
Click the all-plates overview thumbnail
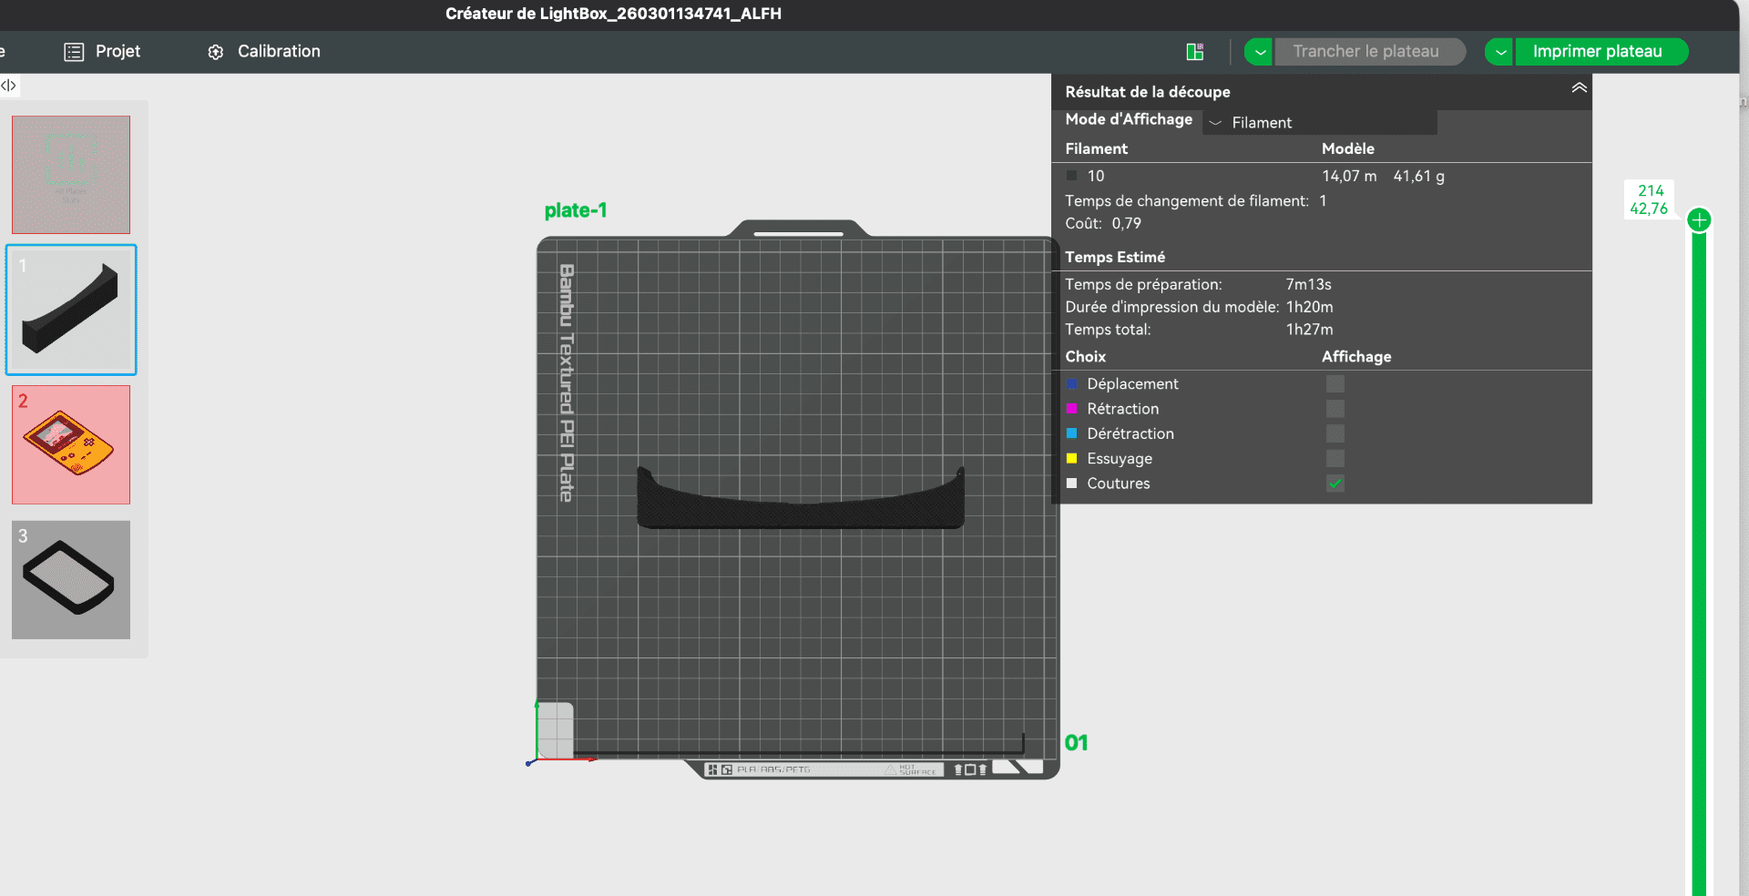(71, 174)
